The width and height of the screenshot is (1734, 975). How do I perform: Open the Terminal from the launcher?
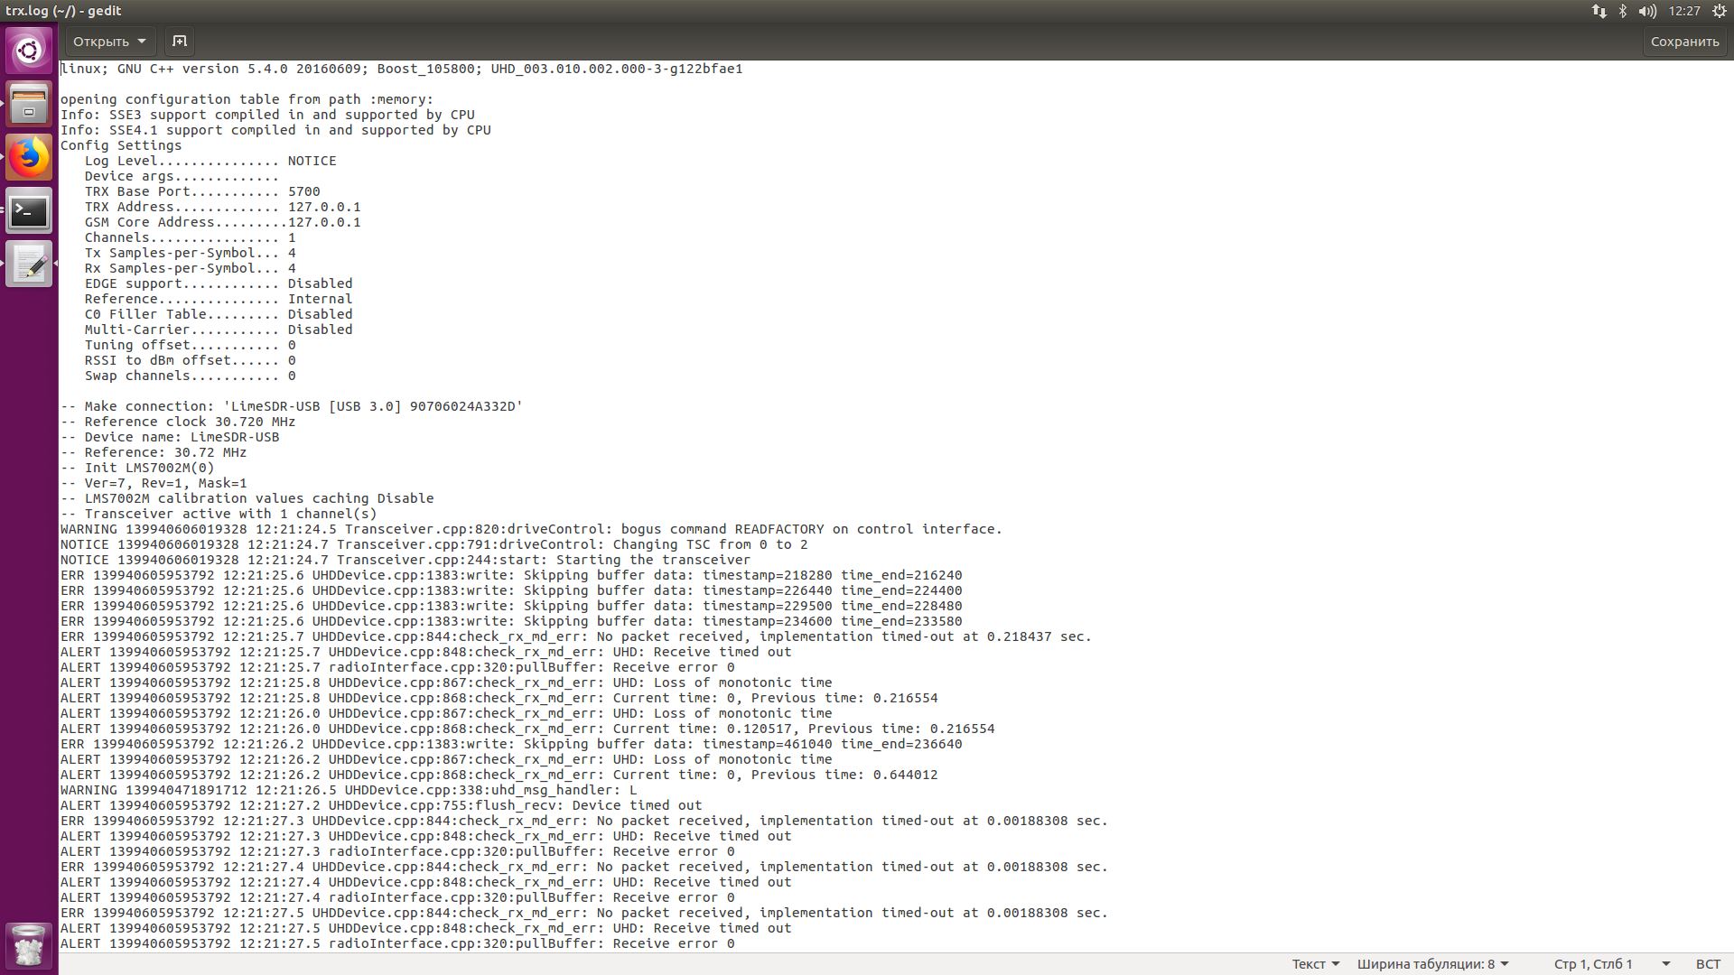pyautogui.click(x=29, y=211)
